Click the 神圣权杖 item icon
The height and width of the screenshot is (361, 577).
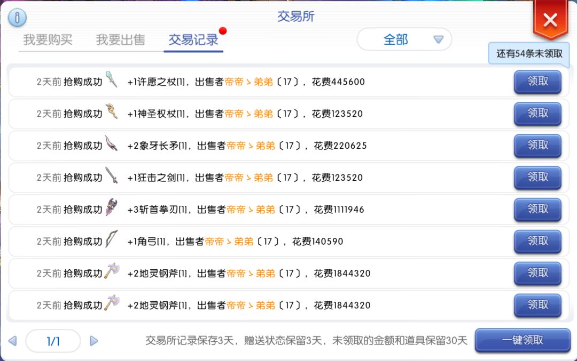[112, 111]
